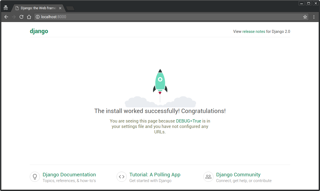This screenshot has height=191, width=320.
Task: Navigate back with the back arrow
Action: click(6, 17)
